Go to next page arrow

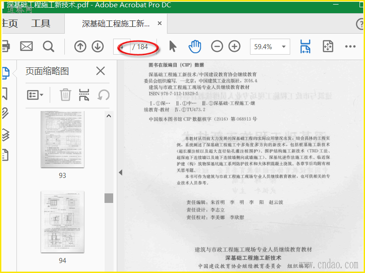coord(98,46)
